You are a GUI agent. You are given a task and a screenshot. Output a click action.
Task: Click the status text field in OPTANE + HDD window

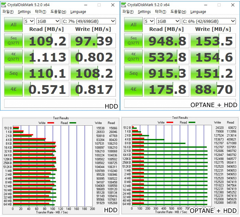[x=180, y=103]
